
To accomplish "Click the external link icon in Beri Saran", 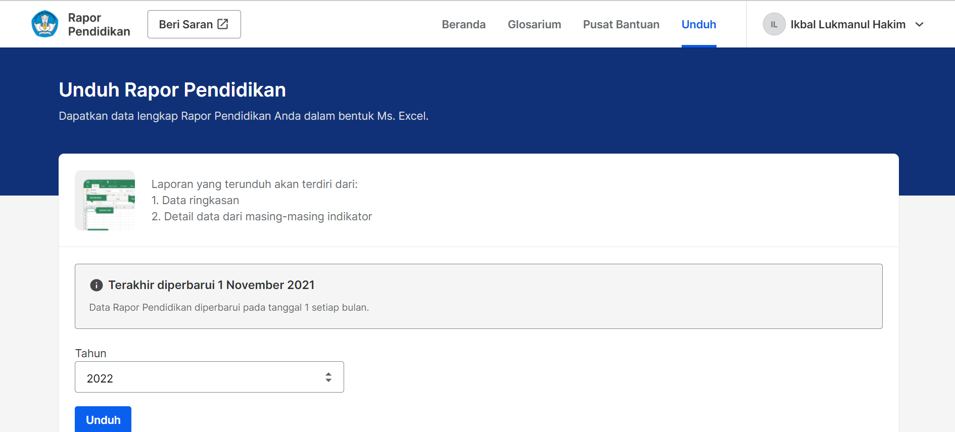I will pyautogui.click(x=223, y=24).
